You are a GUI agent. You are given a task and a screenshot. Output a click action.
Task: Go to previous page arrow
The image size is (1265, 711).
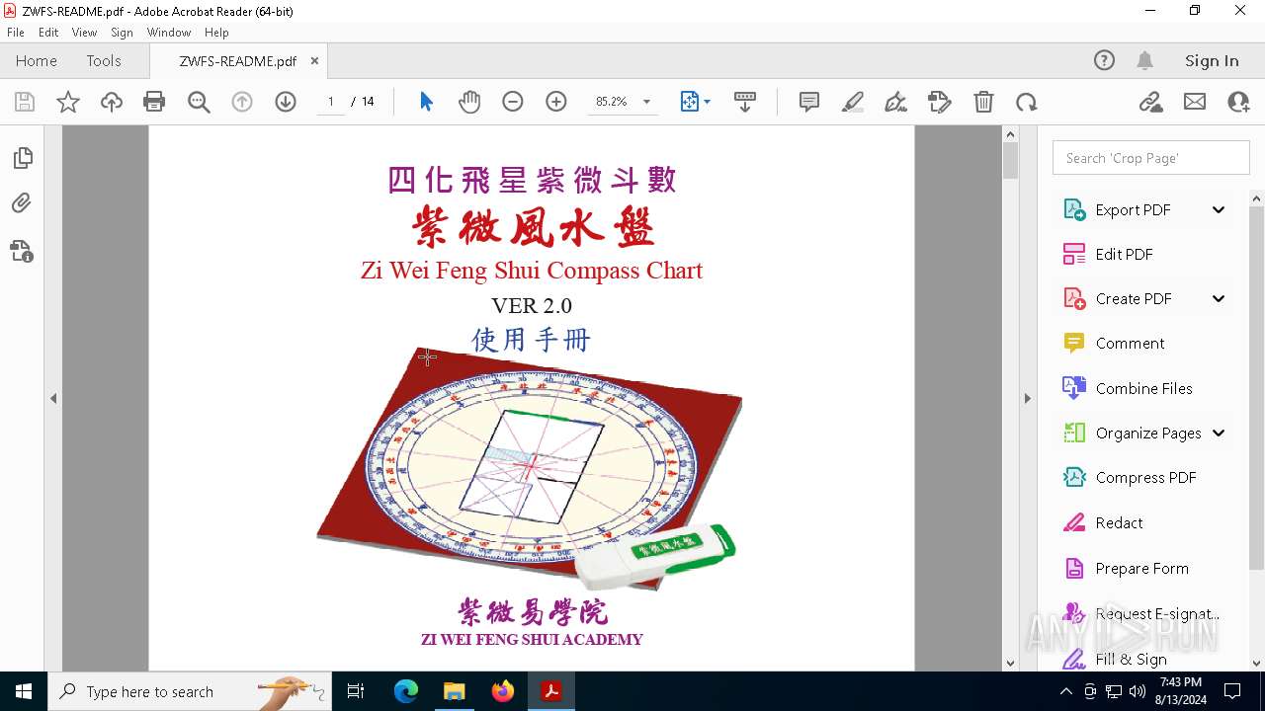tap(242, 102)
